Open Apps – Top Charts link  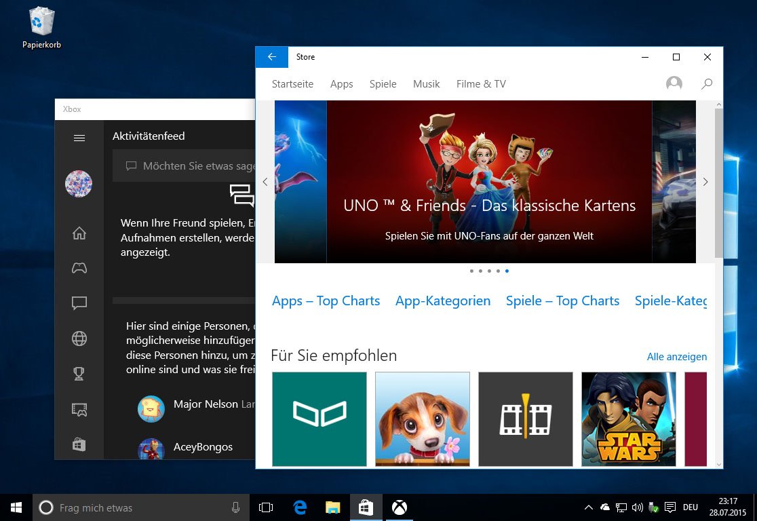326,301
